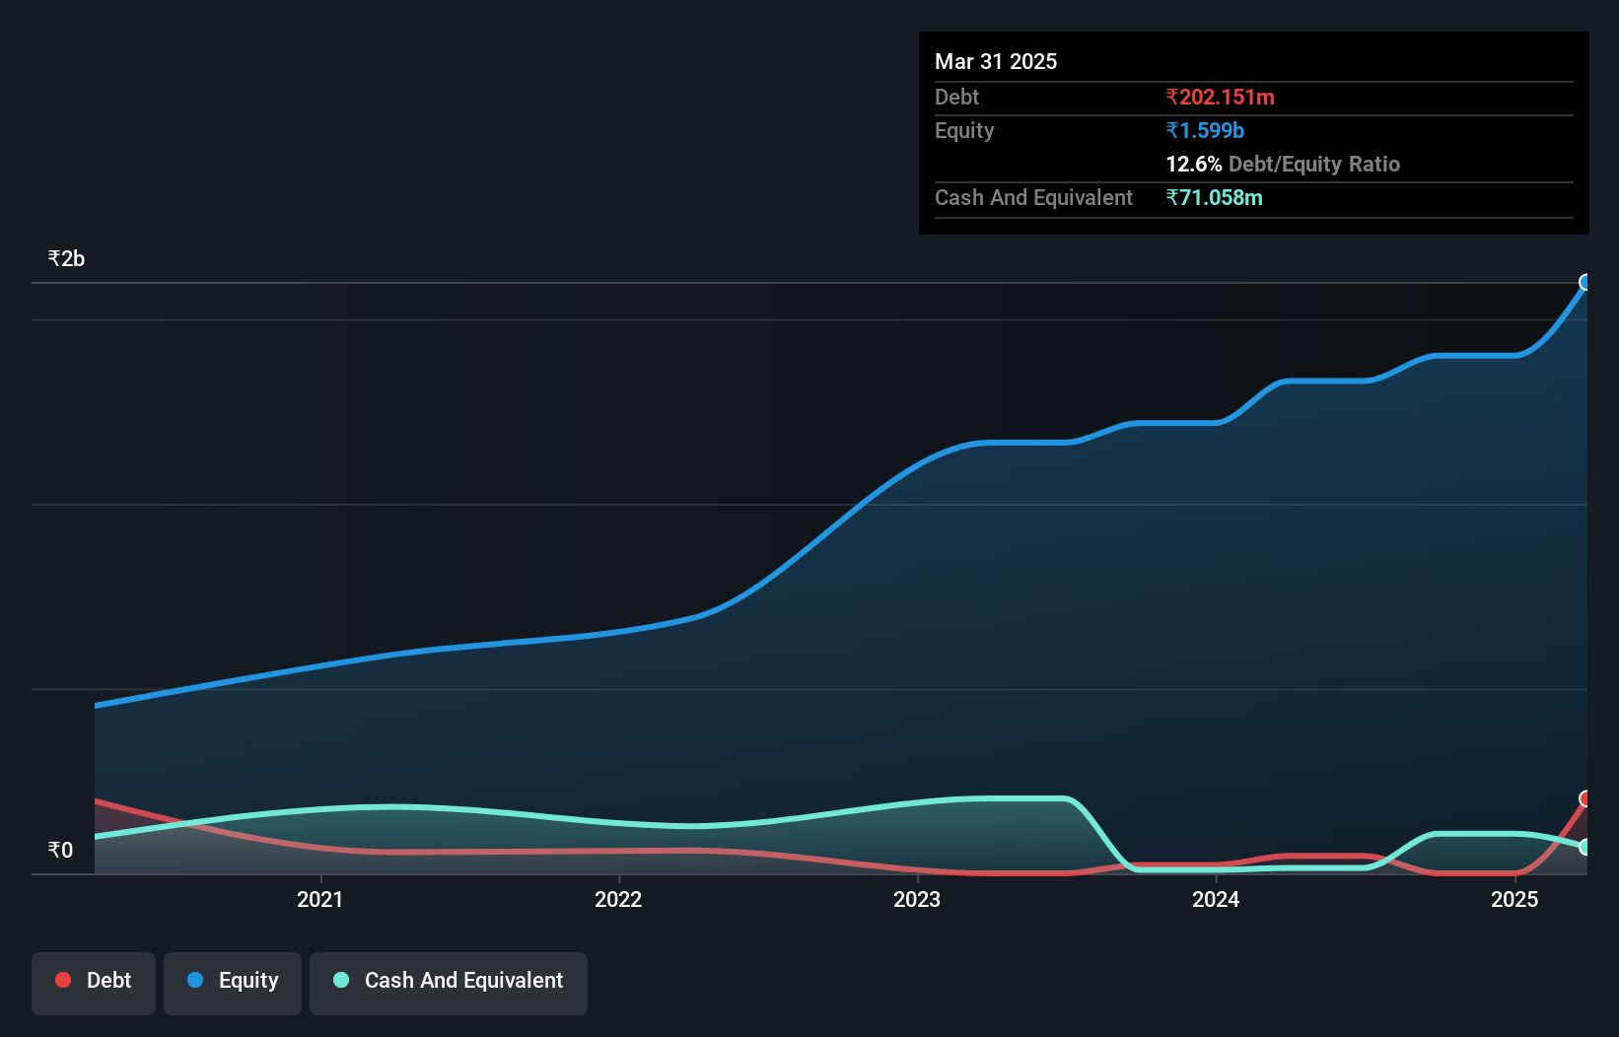Click the ₹1.599b equity value
The image size is (1619, 1037).
coord(1205,130)
